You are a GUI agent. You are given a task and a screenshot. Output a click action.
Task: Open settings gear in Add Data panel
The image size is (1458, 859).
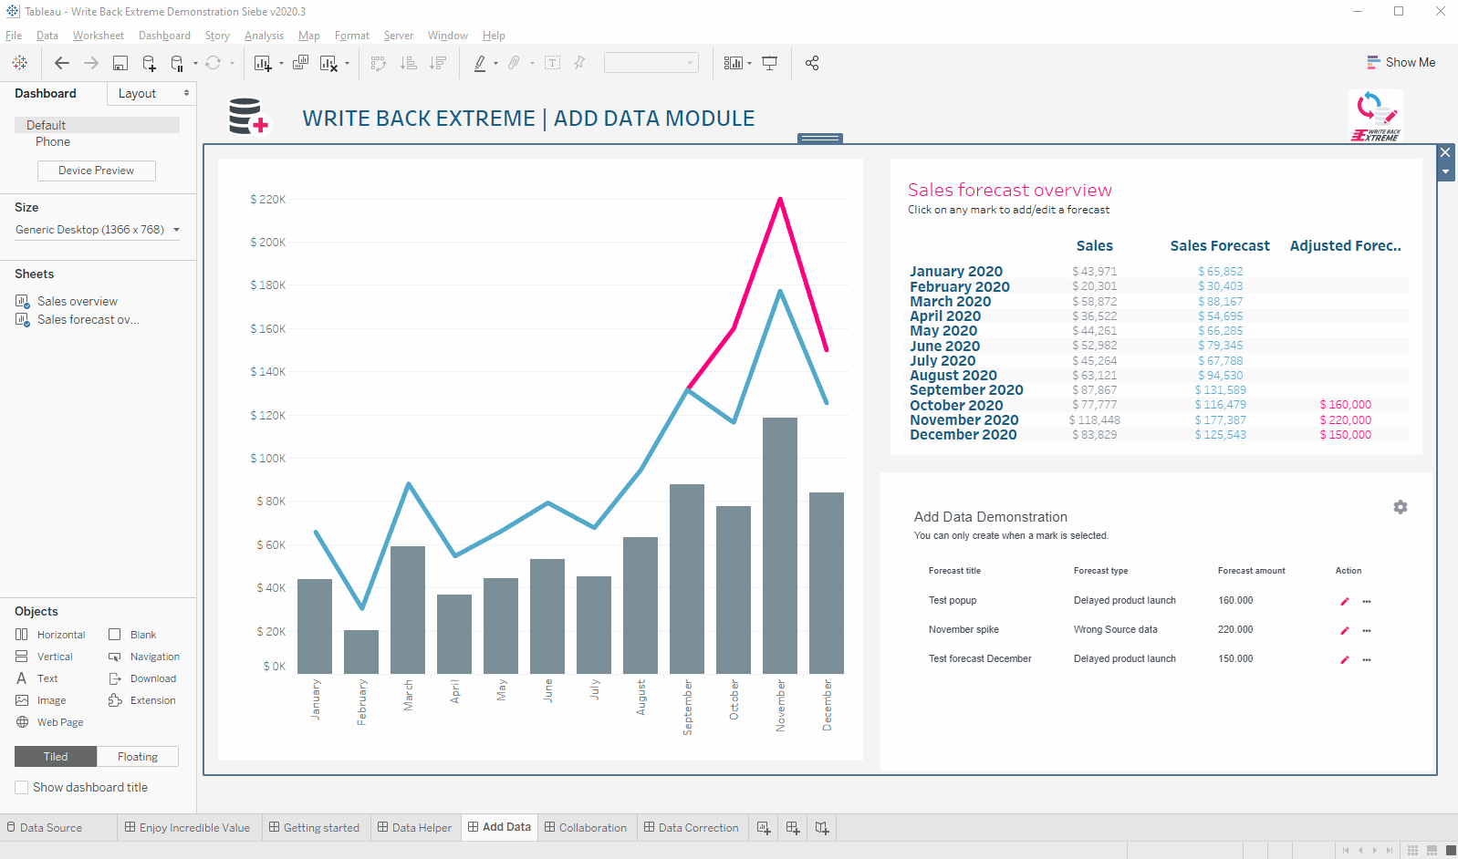pyautogui.click(x=1401, y=507)
